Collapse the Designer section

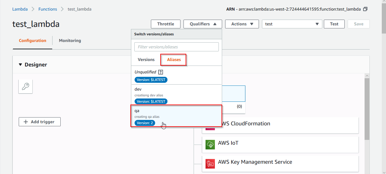[x=20, y=64]
